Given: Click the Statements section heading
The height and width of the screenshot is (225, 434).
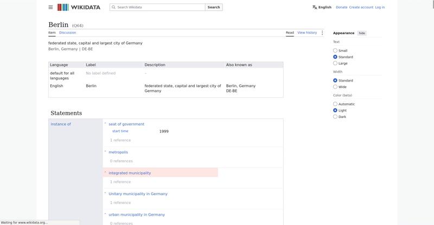Looking at the screenshot, I should point(66,113).
